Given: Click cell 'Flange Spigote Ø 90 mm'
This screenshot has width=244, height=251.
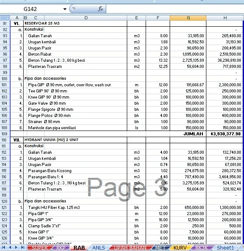Looking at the screenshot, I should coord(50,110).
